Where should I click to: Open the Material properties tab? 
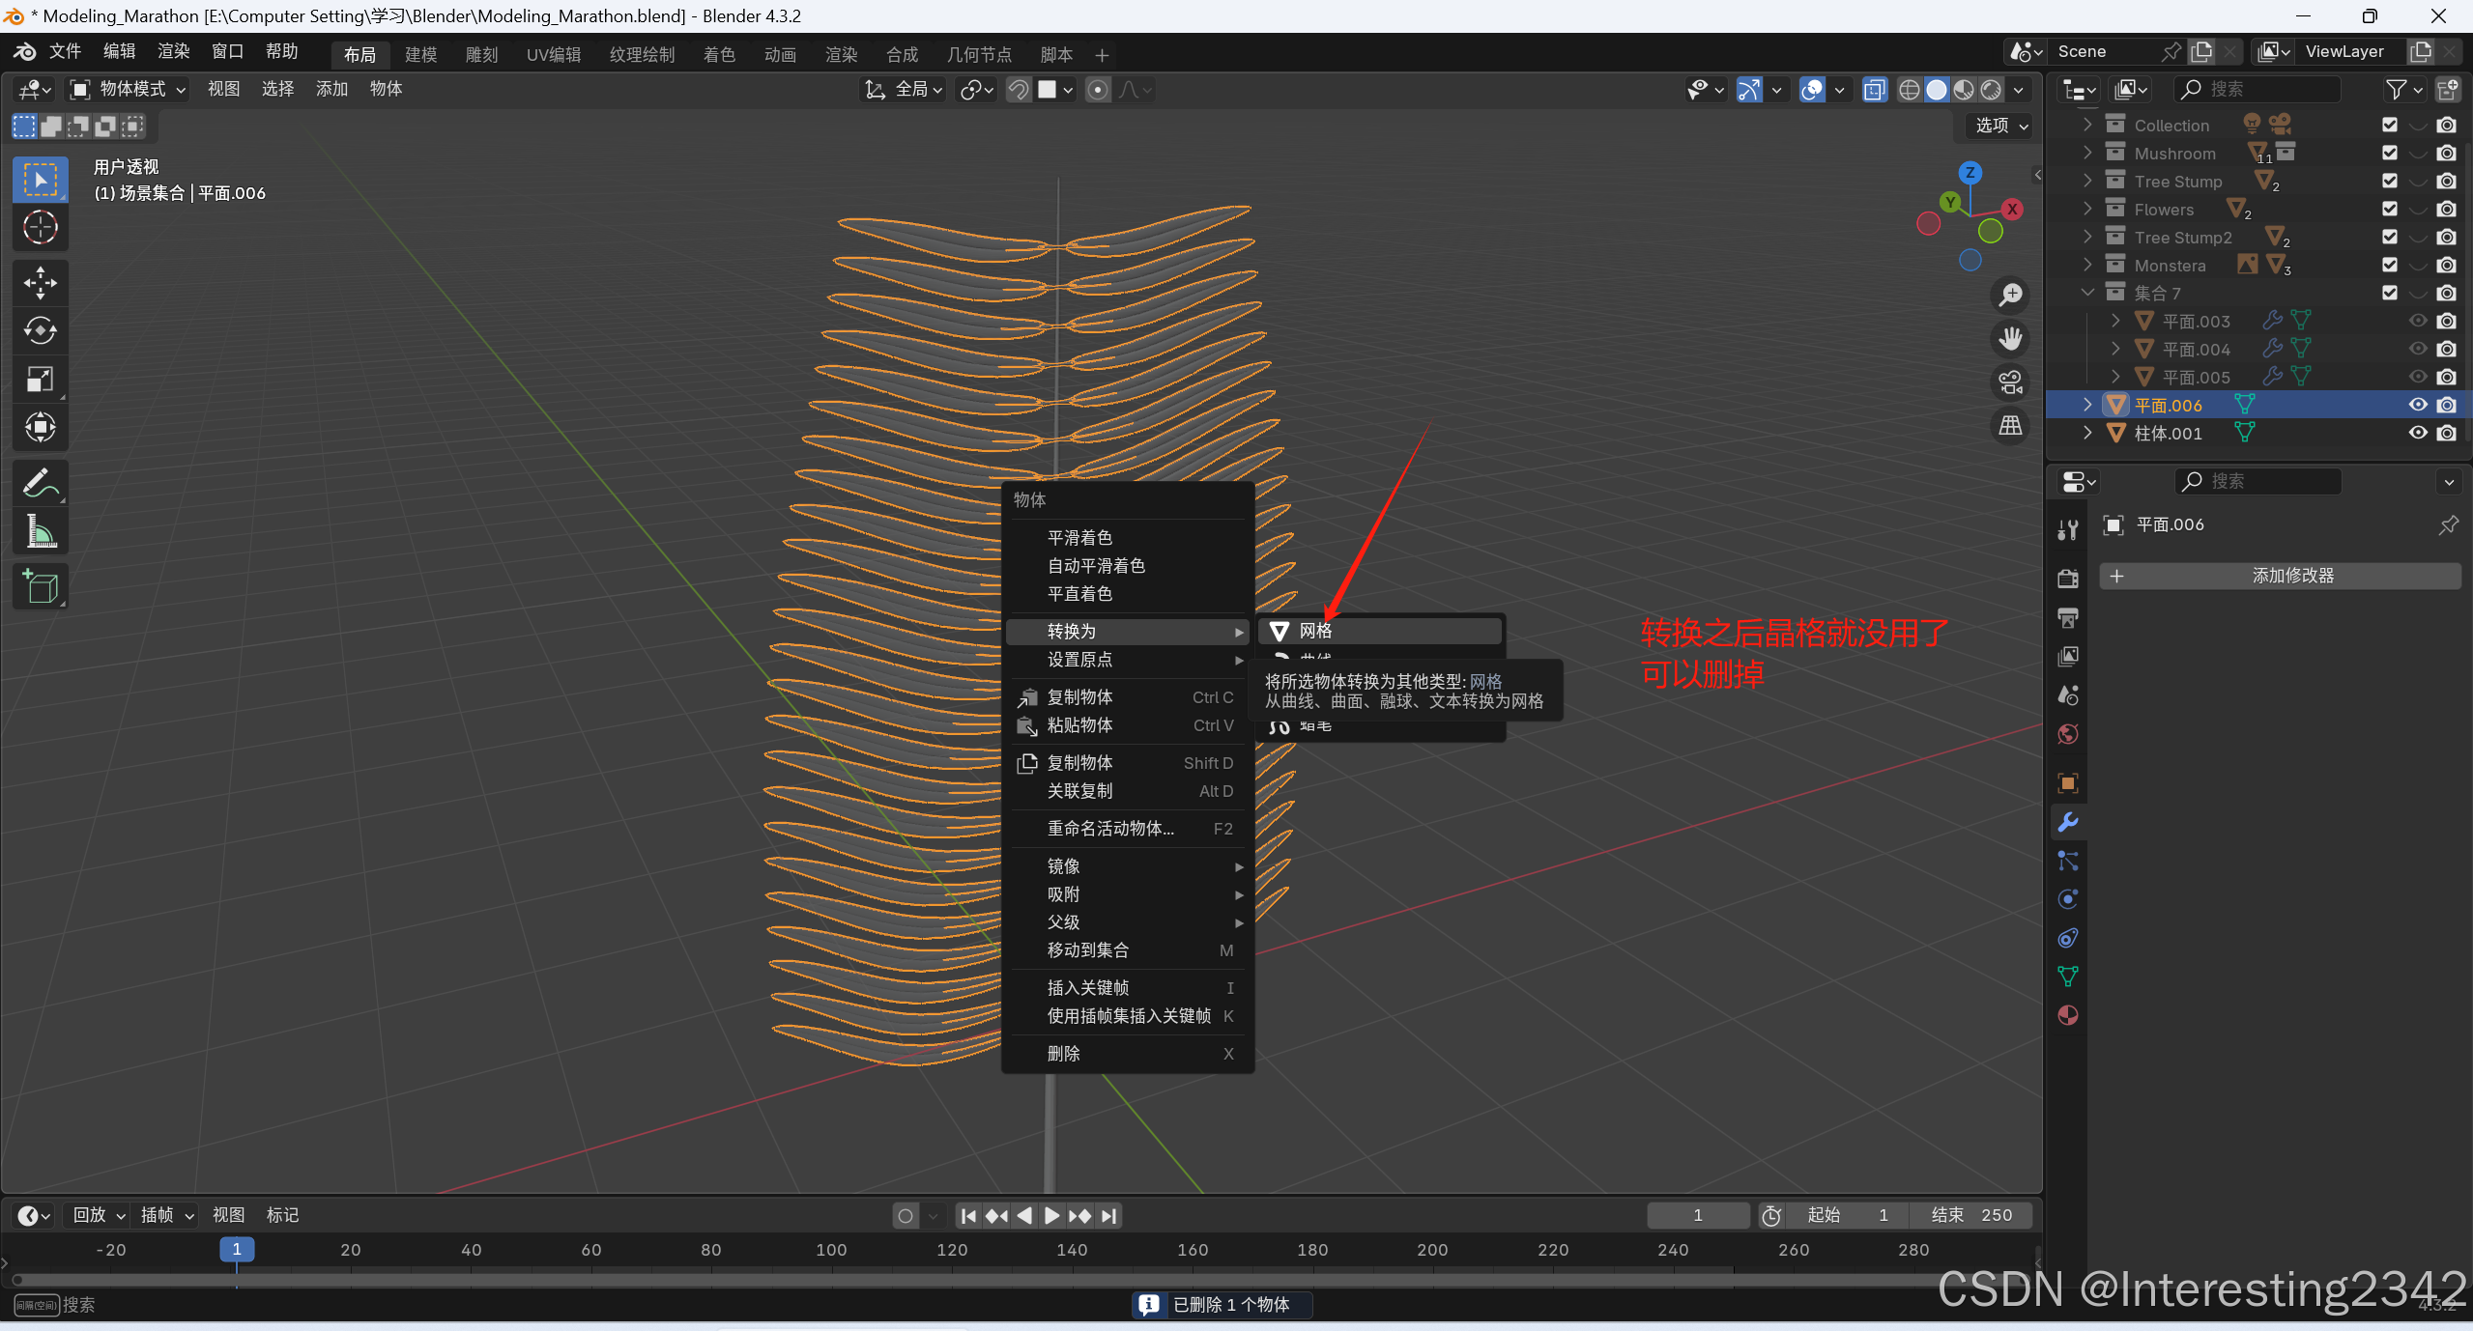point(2068,1015)
